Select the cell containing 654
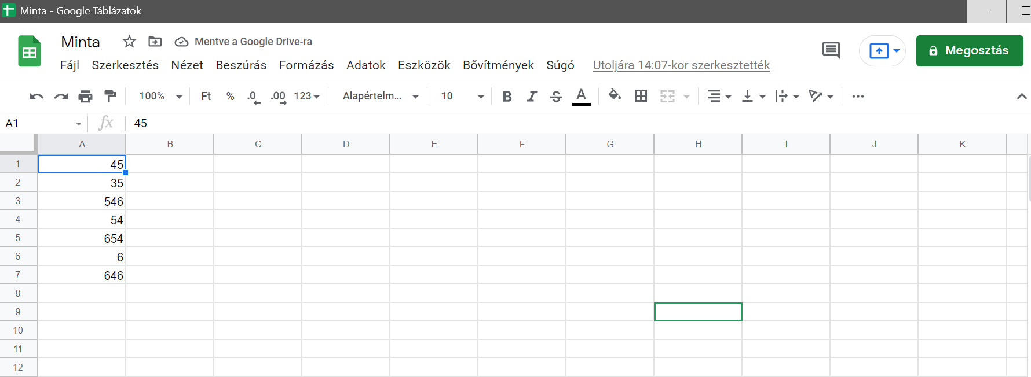The width and height of the screenshot is (1031, 377). 82,238
